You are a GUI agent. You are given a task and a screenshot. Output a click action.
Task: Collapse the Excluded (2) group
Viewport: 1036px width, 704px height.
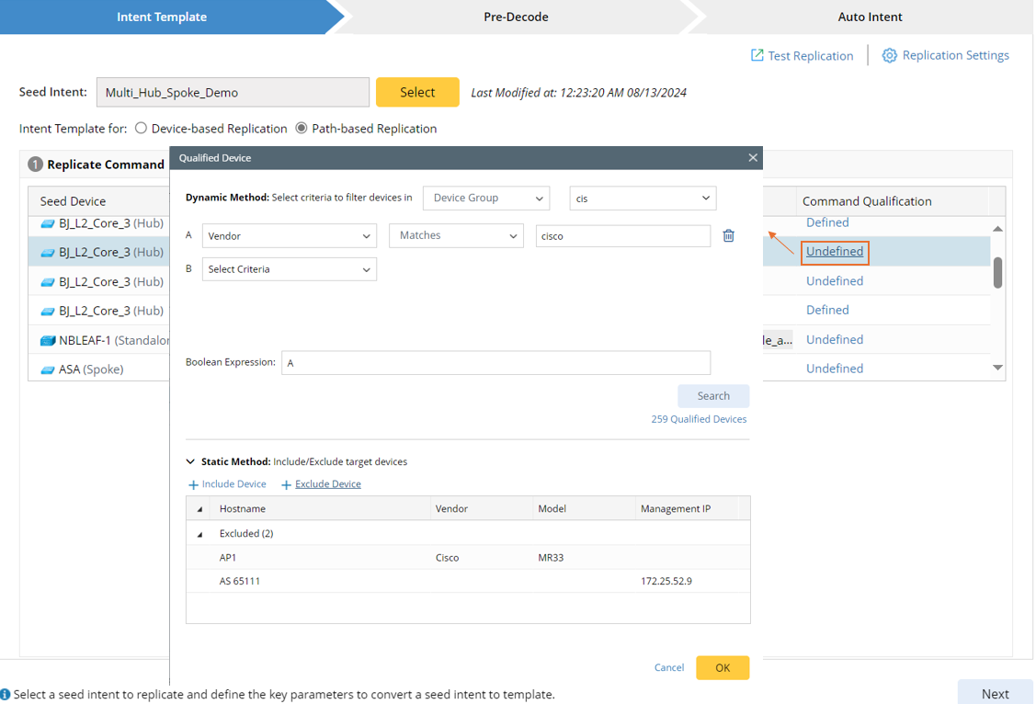coord(199,533)
